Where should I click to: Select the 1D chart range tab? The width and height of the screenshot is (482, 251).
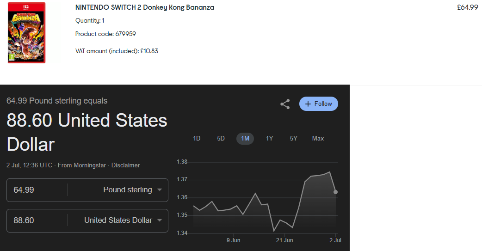click(x=197, y=139)
